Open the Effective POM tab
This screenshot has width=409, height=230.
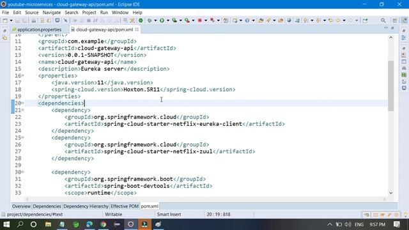[x=125, y=206]
